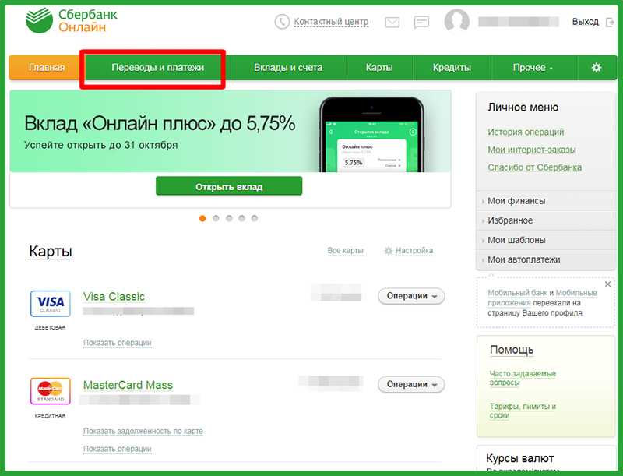Open Visa Classic card name link
Image resolution: width=623 pixels, height=476 pixels.
(x=114, y=297)
